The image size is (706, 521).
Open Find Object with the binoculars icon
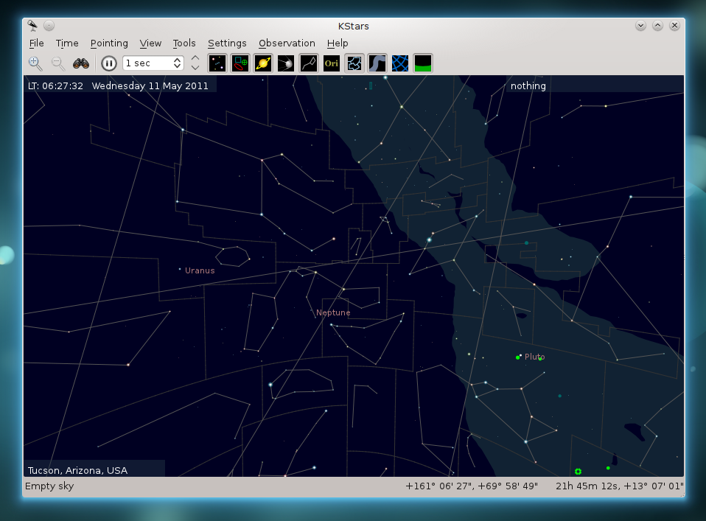pos(81,63)
